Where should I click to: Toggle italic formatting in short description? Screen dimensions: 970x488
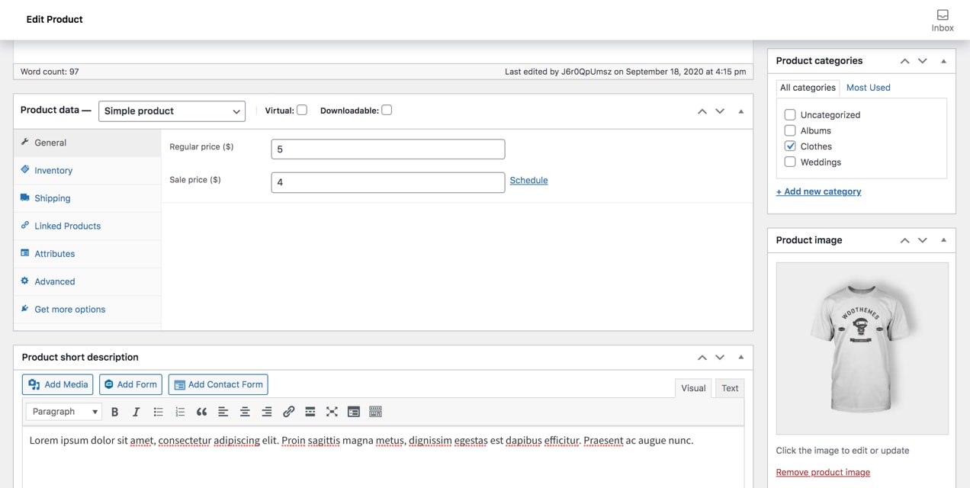pos(136,412)
